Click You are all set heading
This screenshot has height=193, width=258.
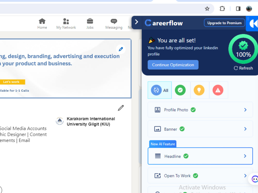pyautogui.click(x=176, y=40)
